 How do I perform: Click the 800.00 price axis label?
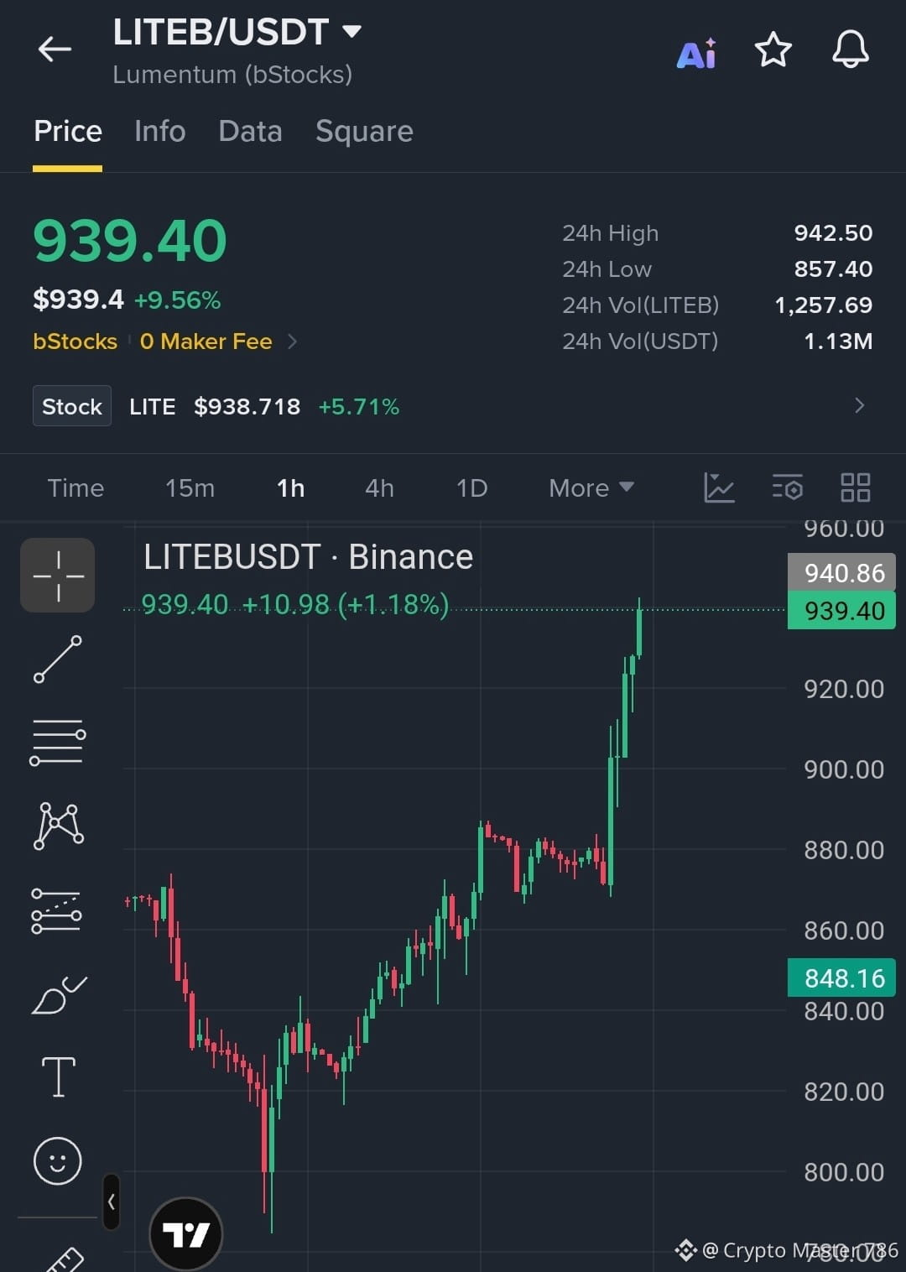[843, 1172]
